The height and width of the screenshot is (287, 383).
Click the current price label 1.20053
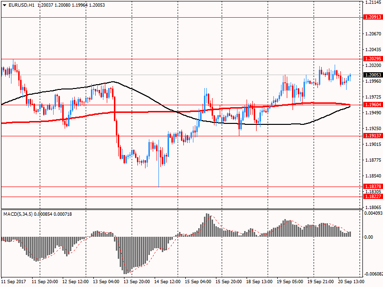coord(373,75)
